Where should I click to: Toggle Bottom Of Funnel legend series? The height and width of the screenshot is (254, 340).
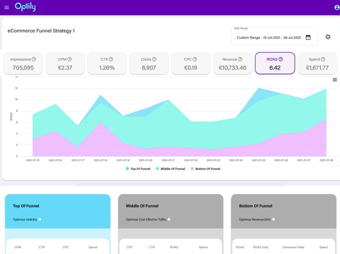(206, 169)
